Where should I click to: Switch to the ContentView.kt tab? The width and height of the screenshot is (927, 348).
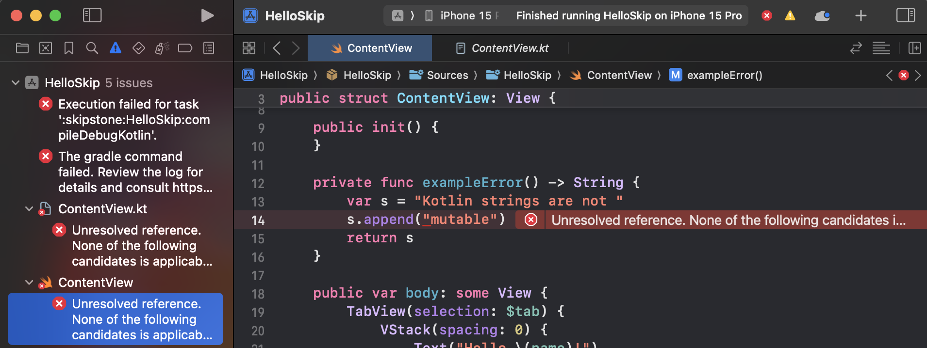click(x=502, y=48)
